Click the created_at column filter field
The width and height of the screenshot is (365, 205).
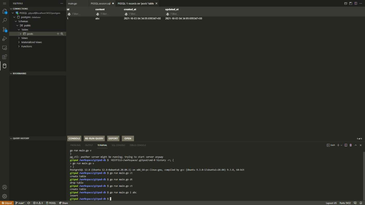(144, 14)
